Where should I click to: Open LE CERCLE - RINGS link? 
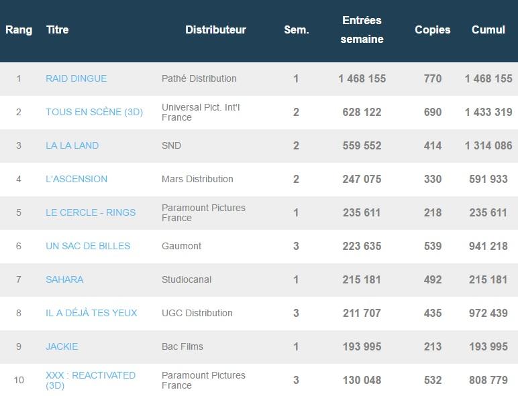click(91, 212)
